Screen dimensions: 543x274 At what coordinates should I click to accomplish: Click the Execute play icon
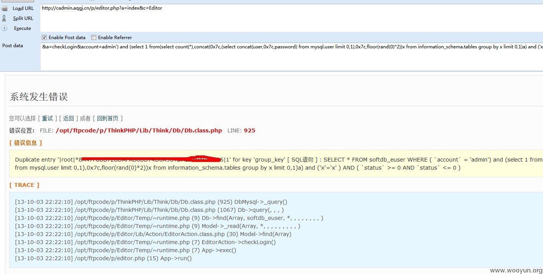pyautogui.click(x=4, y=28)
